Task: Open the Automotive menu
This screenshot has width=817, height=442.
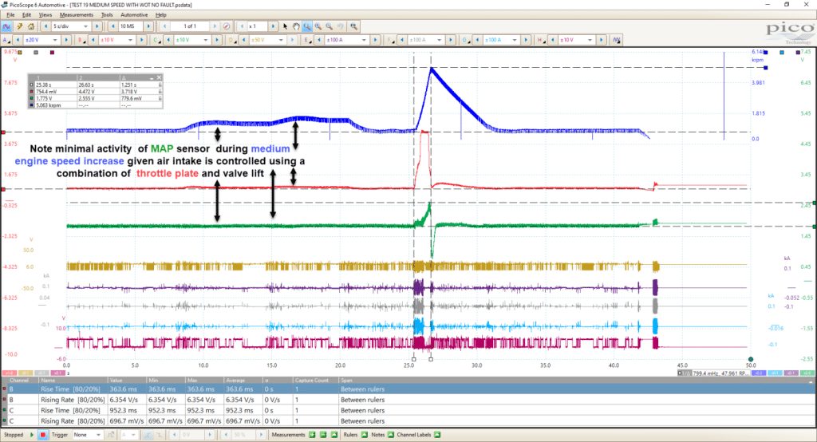Action: [134, 14]
